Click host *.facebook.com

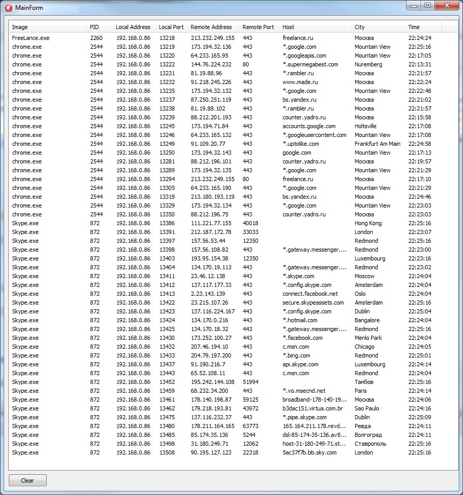[303, 338]
